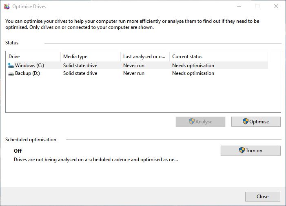The width and height of the screenshot is (286, 206).
Task: Turn on scheduled optimisation
Action: pos(251,151)
